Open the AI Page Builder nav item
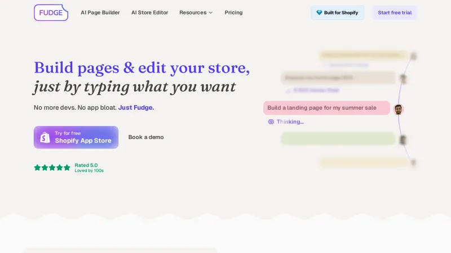The height and width of the screenshot is (253, 451). 100,12
